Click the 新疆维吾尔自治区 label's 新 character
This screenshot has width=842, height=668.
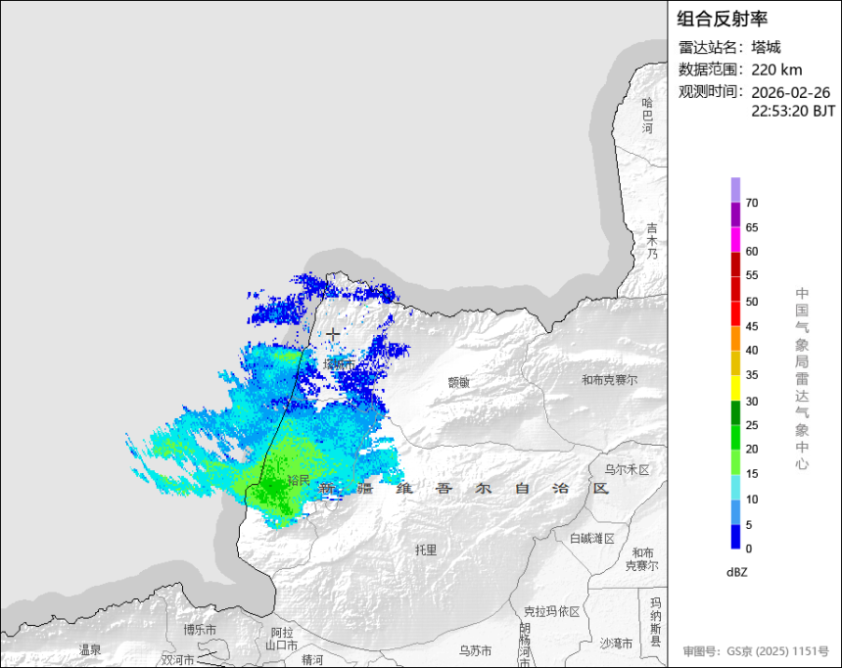tap(327, 489)
